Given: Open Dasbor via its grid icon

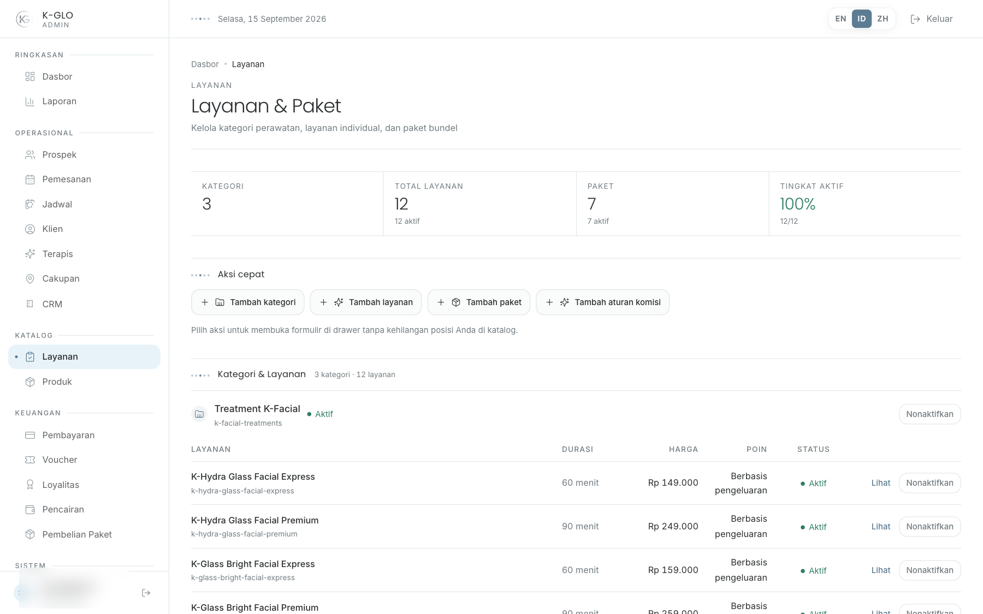Looking at the screenshot, I should (30, 76).
